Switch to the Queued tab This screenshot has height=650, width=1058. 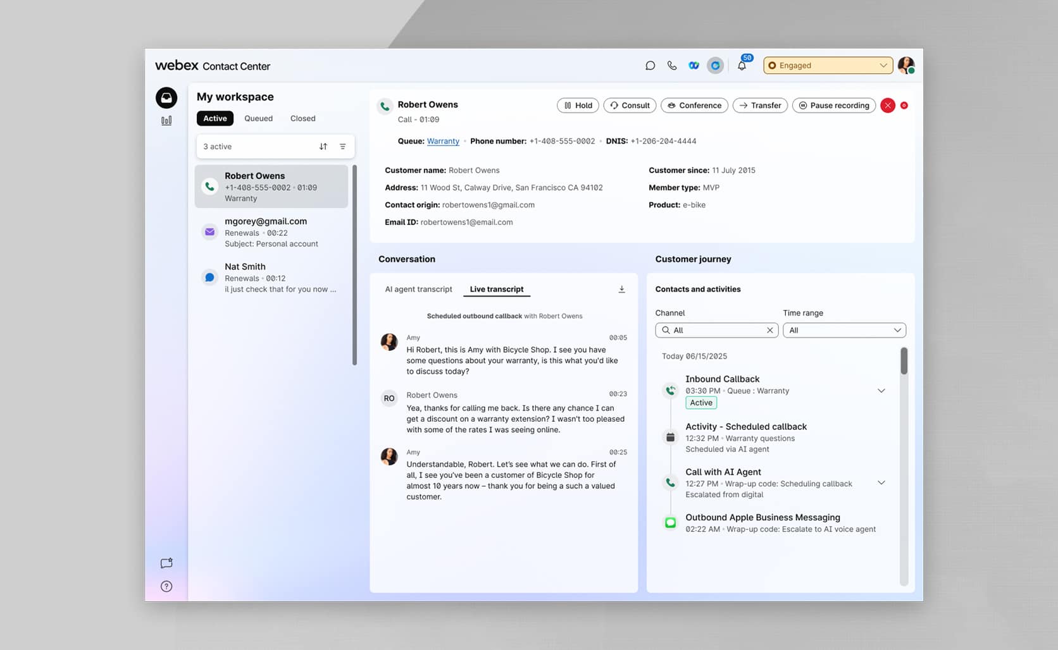tap(258, 118)
